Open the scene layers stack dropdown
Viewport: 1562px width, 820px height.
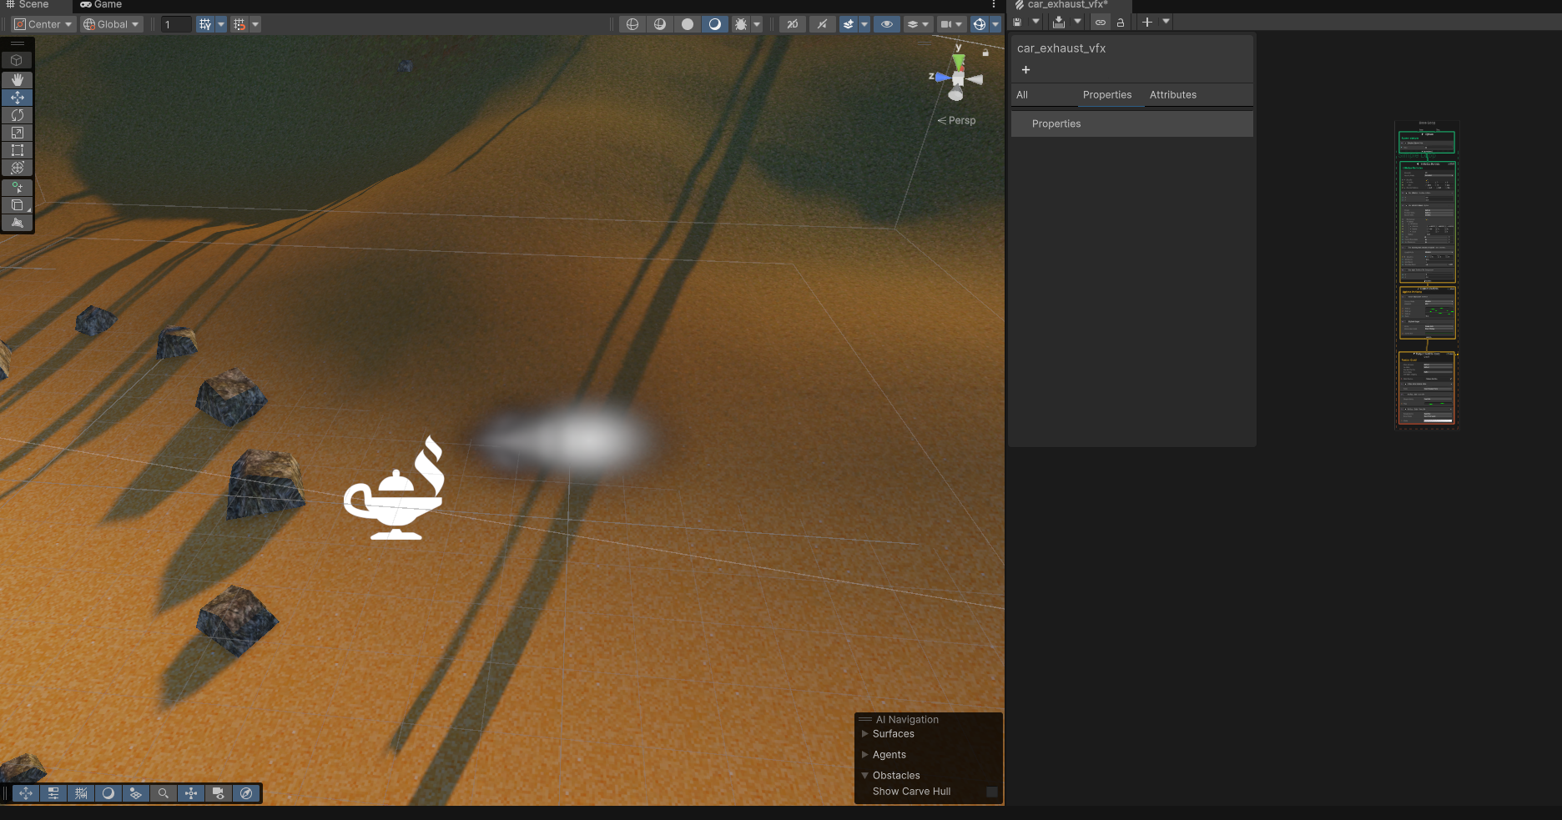click(918, 24)
